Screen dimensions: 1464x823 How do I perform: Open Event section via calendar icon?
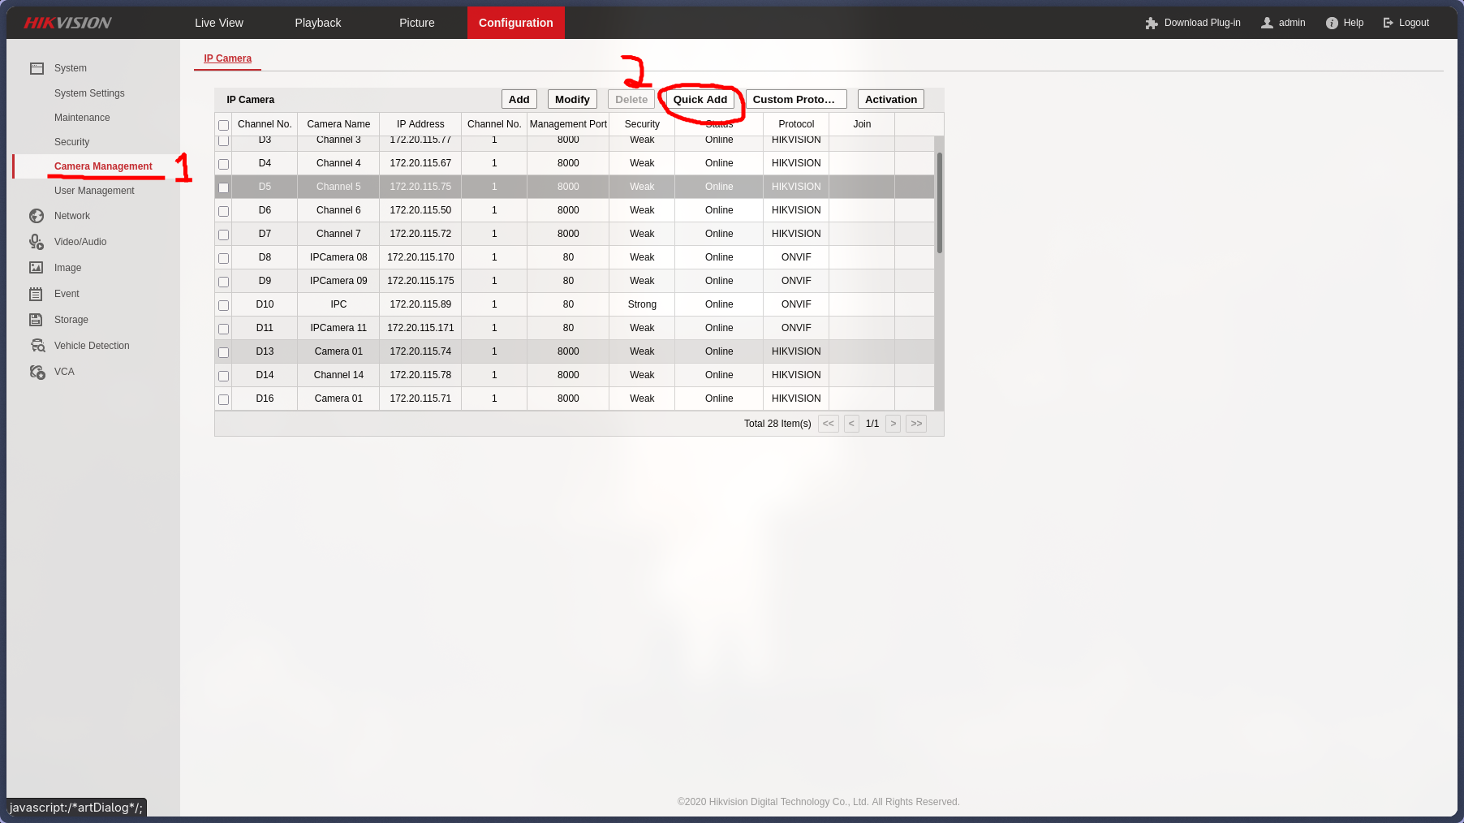pos(37,294)
